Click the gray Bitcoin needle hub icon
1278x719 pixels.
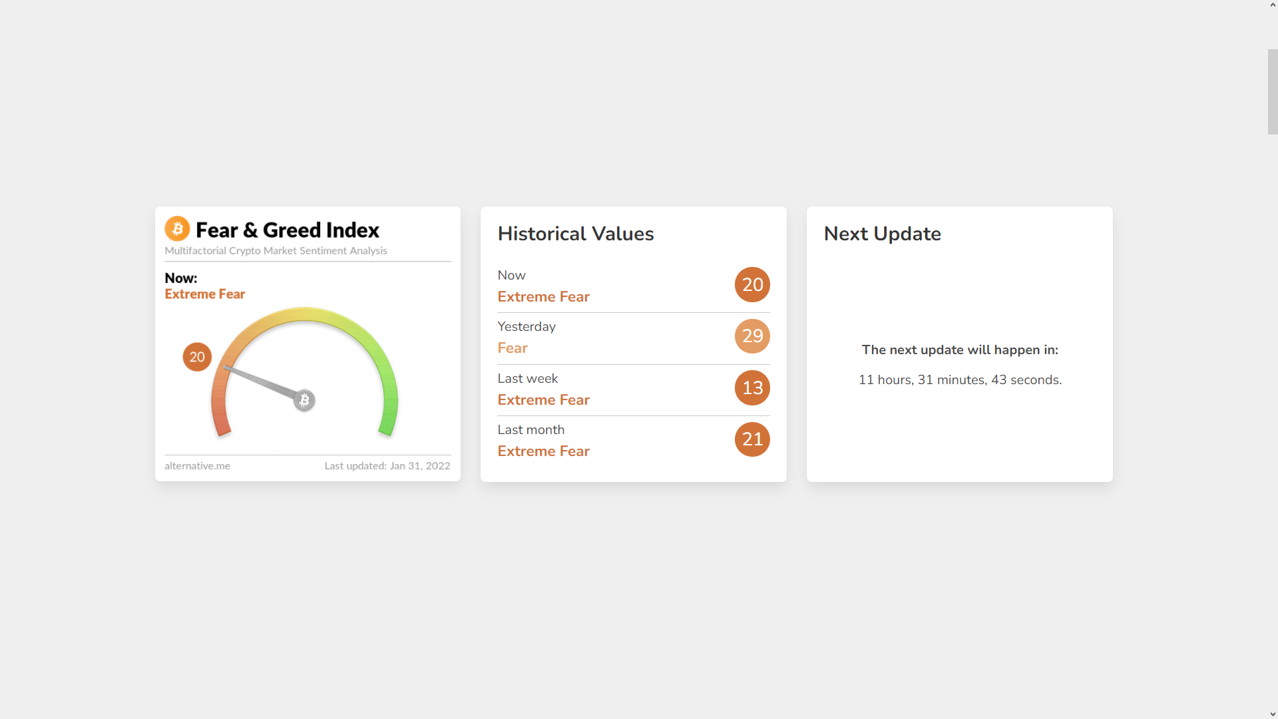(304, 400)
